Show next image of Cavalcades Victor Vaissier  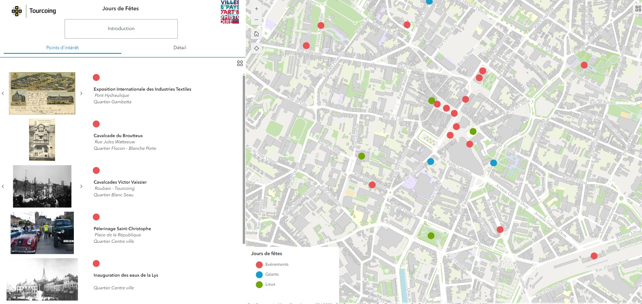(81, 186)
